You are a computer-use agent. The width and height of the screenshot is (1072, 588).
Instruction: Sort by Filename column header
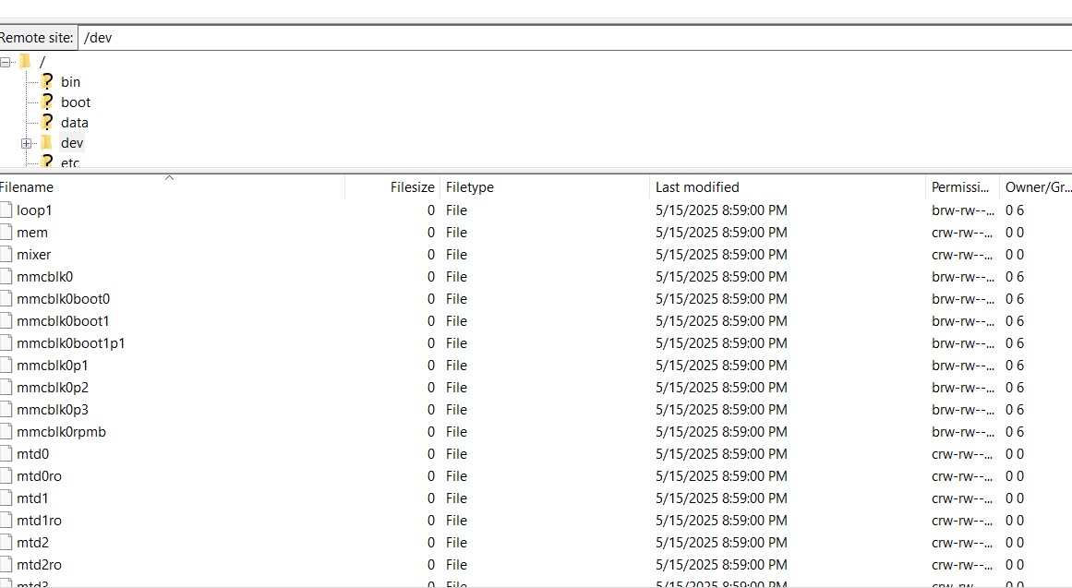[x=171, y=187]
